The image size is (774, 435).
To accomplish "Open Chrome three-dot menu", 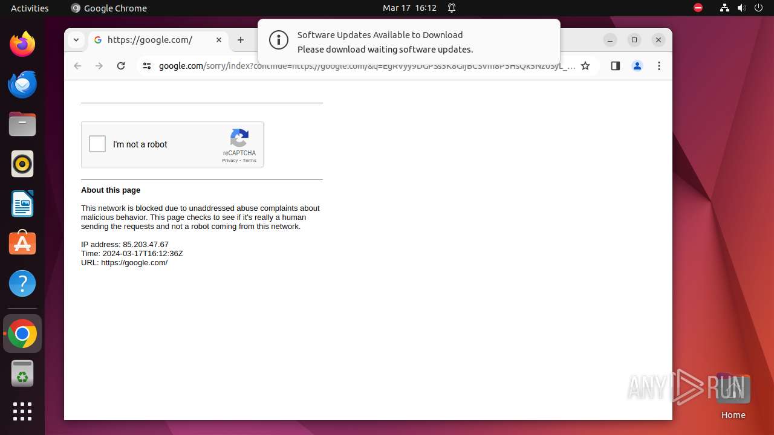I will [659, 66].
